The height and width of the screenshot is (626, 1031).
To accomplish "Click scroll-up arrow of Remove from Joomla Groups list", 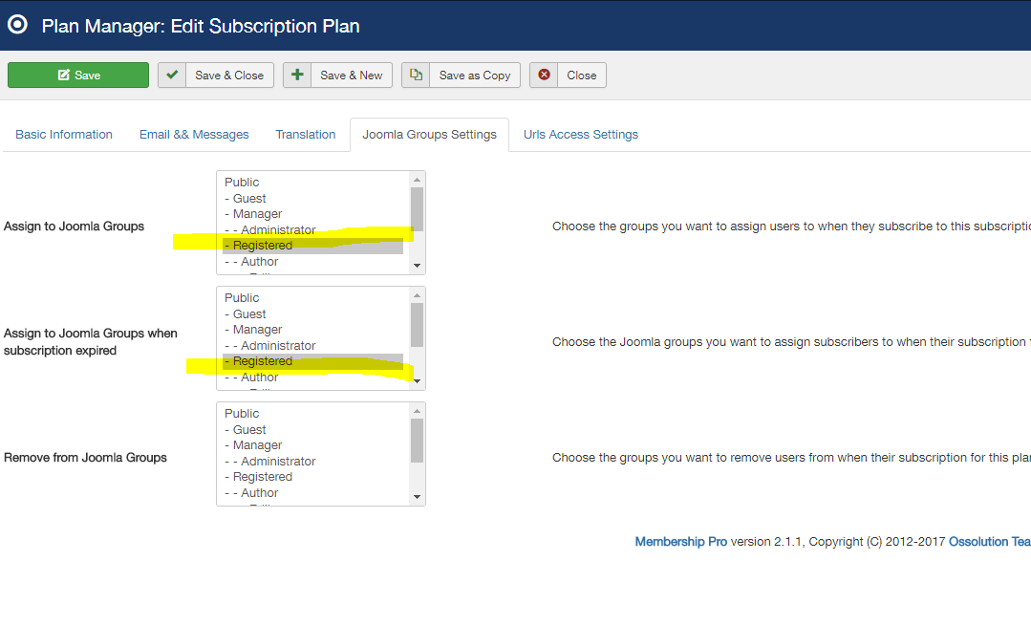I will coord(417,411).
